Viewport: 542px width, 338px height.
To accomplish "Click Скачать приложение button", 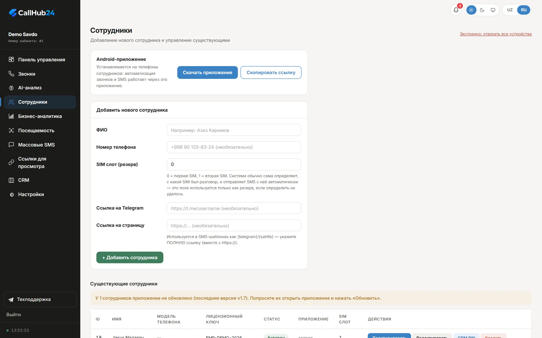I will [208, 73].
